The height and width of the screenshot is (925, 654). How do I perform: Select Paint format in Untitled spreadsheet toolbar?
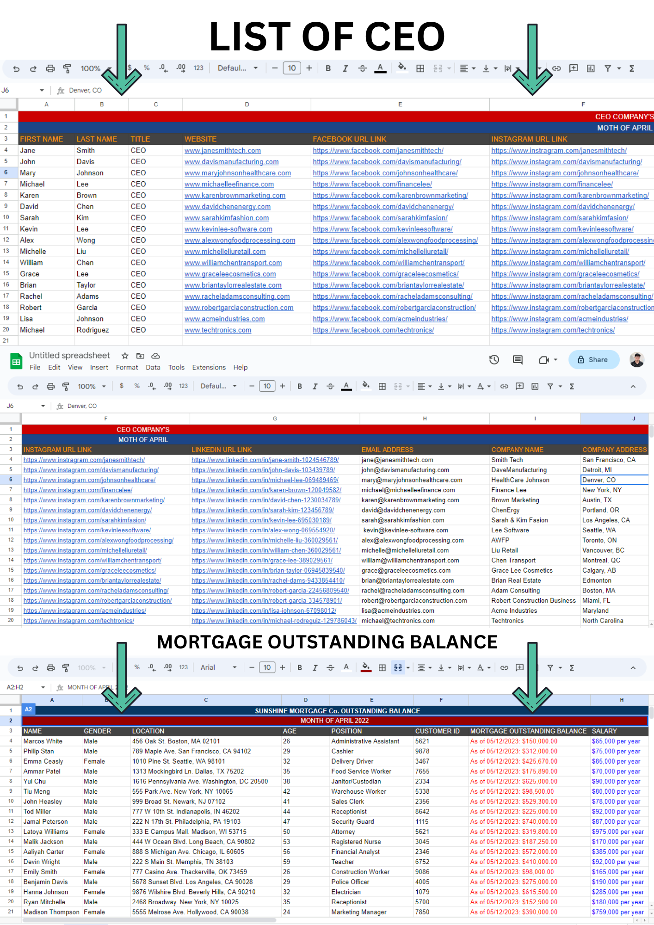66,386
